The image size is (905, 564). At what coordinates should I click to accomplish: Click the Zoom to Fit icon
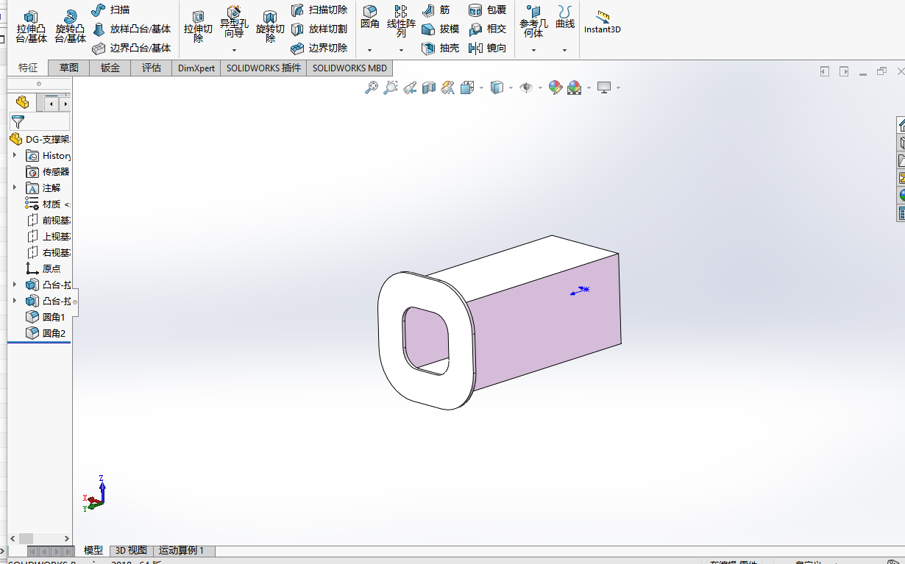point(370,87)
